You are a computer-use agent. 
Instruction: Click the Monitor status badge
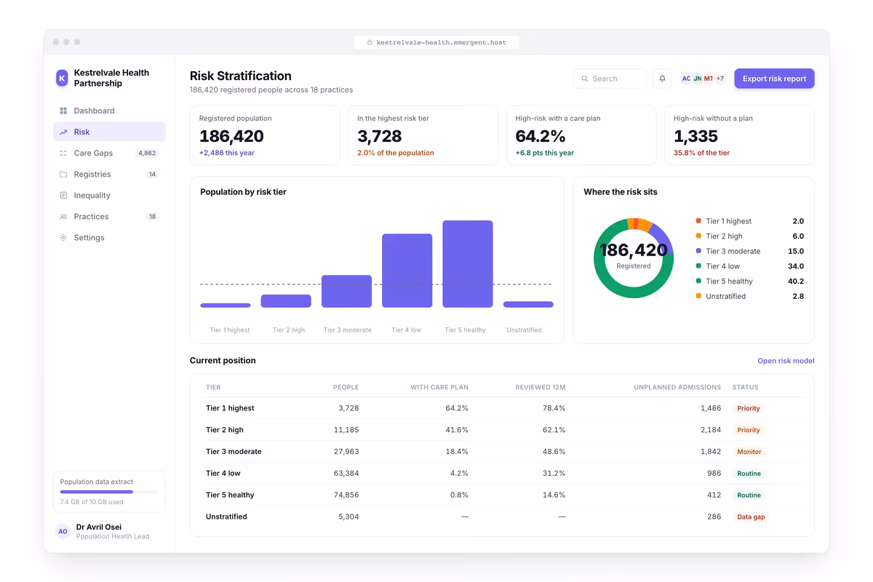749,452
